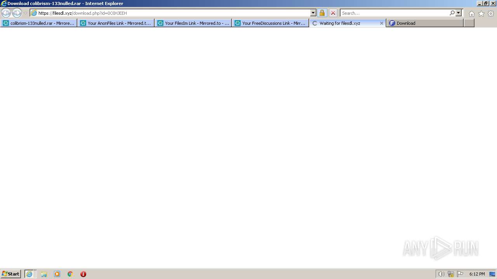Go forward with the Forward arrow button
This screenshot has height=279, width=497.
tap(17, 13)
